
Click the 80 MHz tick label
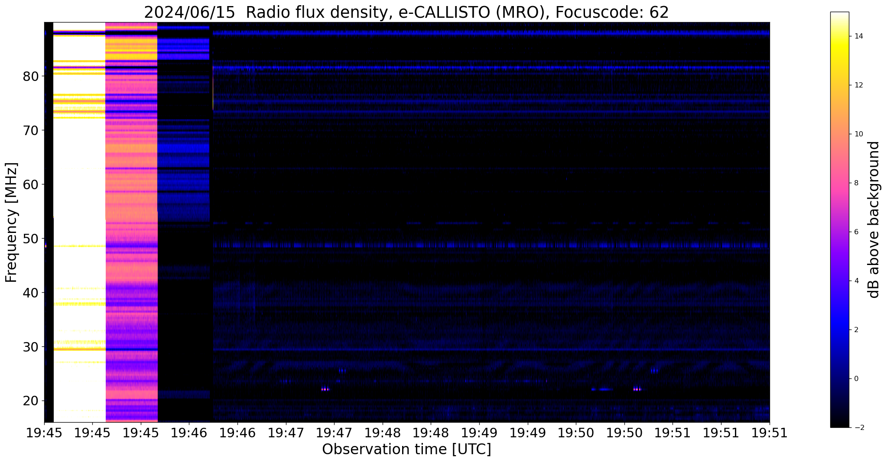(x=30, y=76)
